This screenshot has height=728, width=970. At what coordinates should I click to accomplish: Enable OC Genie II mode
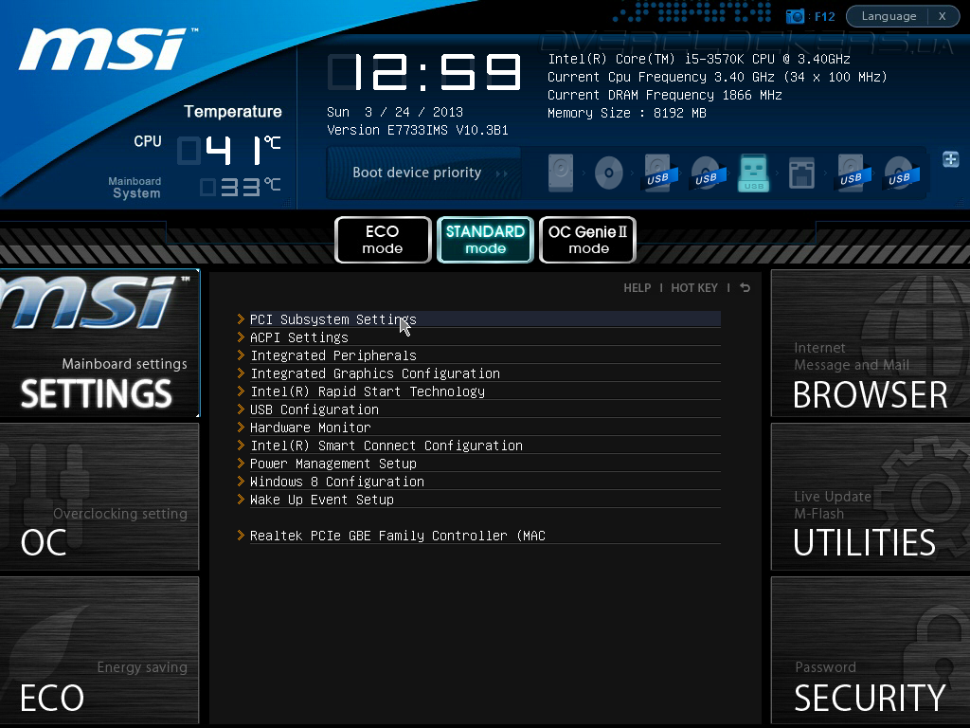(587, 240)
